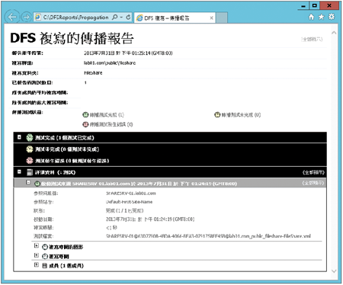343x285 pixels.
Task: Click the yellow icon in the 測試未完成 header
Action: coord(30,149)
